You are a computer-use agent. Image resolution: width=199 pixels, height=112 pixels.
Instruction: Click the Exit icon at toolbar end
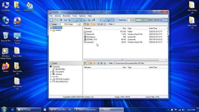point(113,20)
